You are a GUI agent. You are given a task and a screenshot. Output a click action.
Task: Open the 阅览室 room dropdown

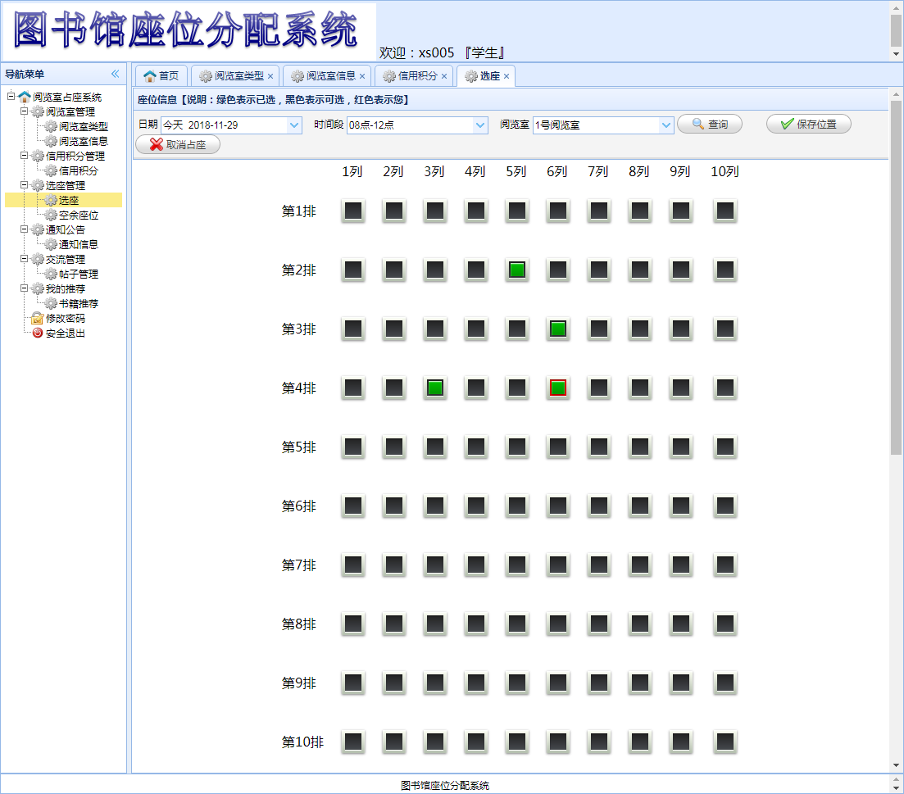666,125
